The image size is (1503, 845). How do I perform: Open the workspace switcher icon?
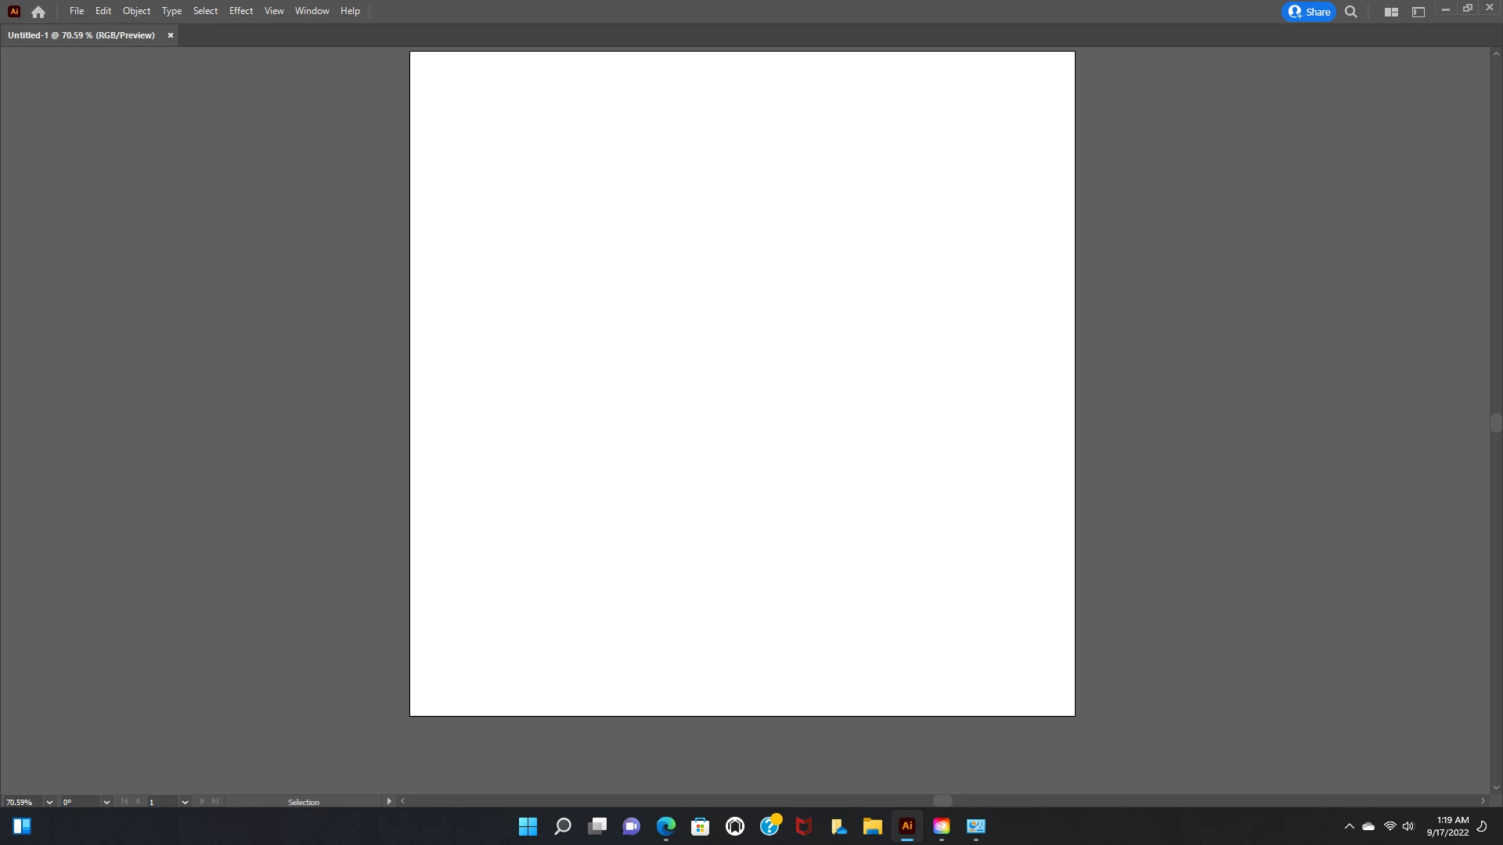pyautogui.click(x=1418, y=12)
